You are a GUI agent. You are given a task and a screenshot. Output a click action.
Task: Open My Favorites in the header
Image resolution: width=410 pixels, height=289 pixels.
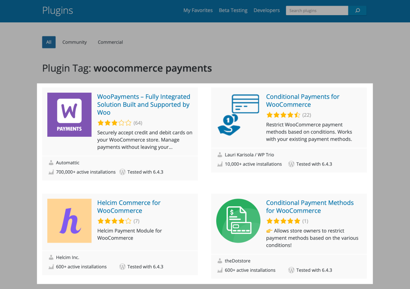point(198,10)
